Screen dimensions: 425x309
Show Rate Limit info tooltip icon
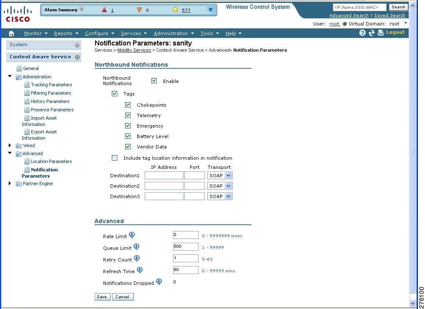[x=132, y=235]
